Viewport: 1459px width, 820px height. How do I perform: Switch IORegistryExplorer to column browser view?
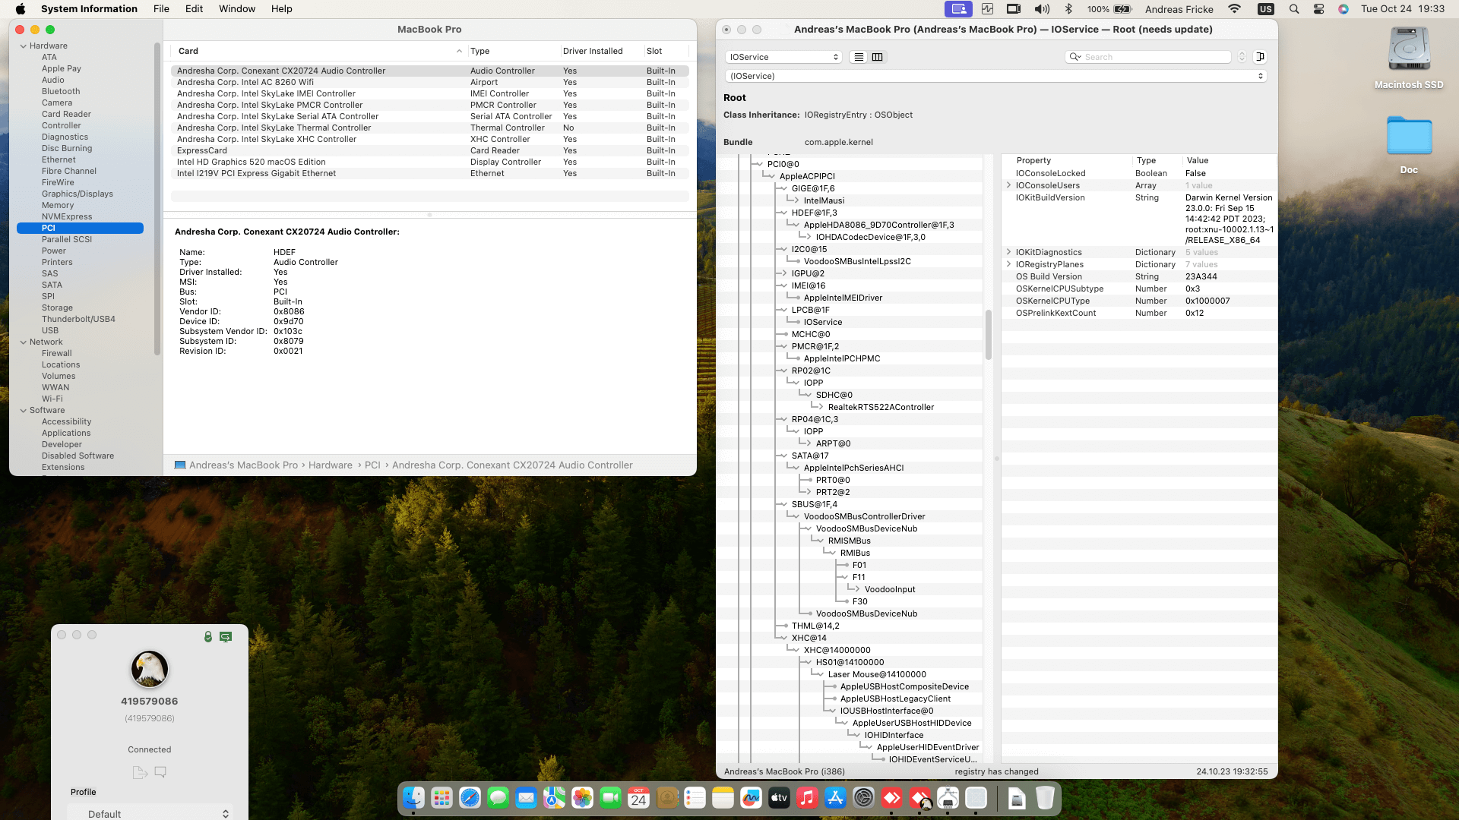click(x=877, y=57)
